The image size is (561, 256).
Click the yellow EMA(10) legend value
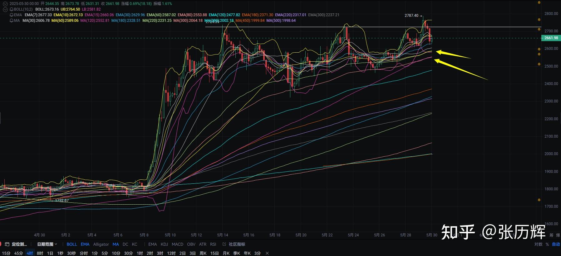[68, 15]
